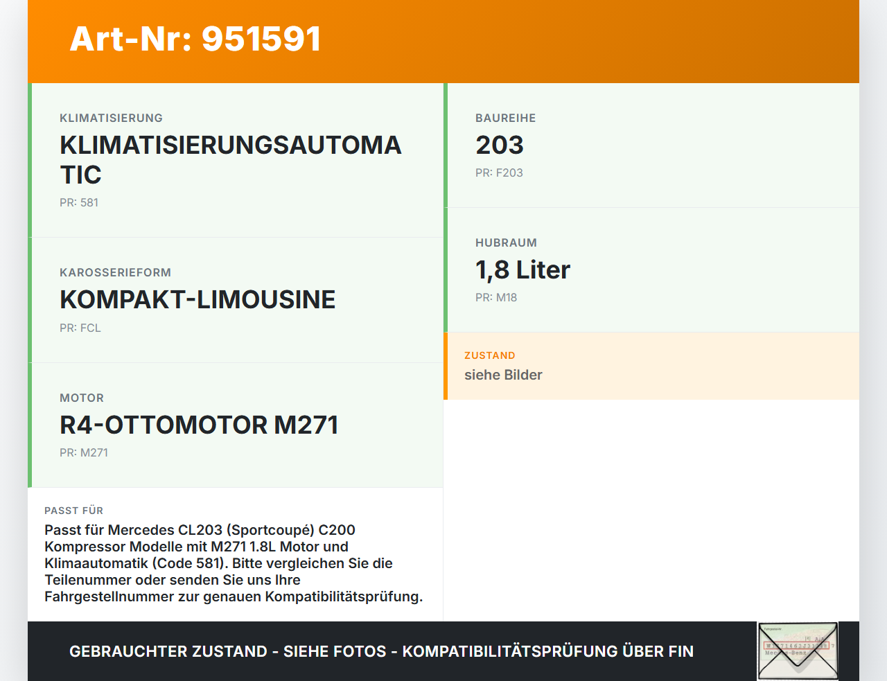Select the KOMPAKT-LIMOUSINE body style entry
The width and height of the screenshot is (887, 681).
tap(197, 300)
